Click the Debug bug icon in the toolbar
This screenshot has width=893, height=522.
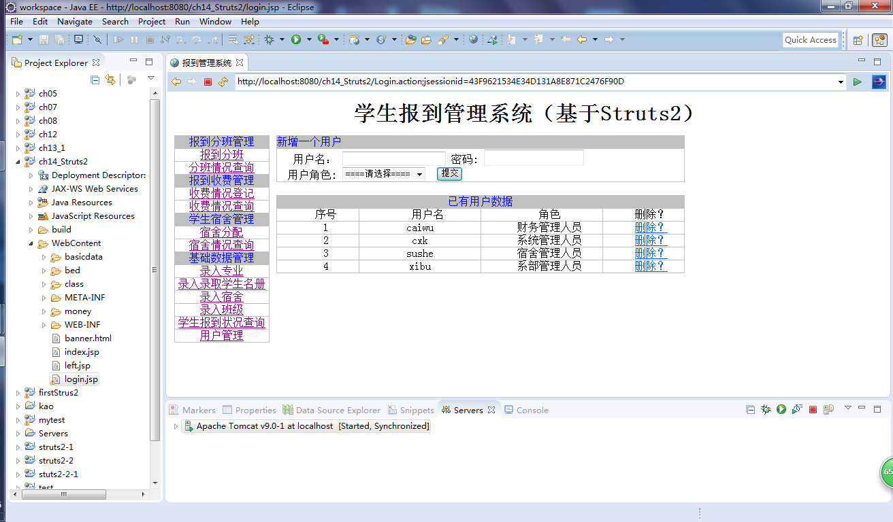(270, 39)
